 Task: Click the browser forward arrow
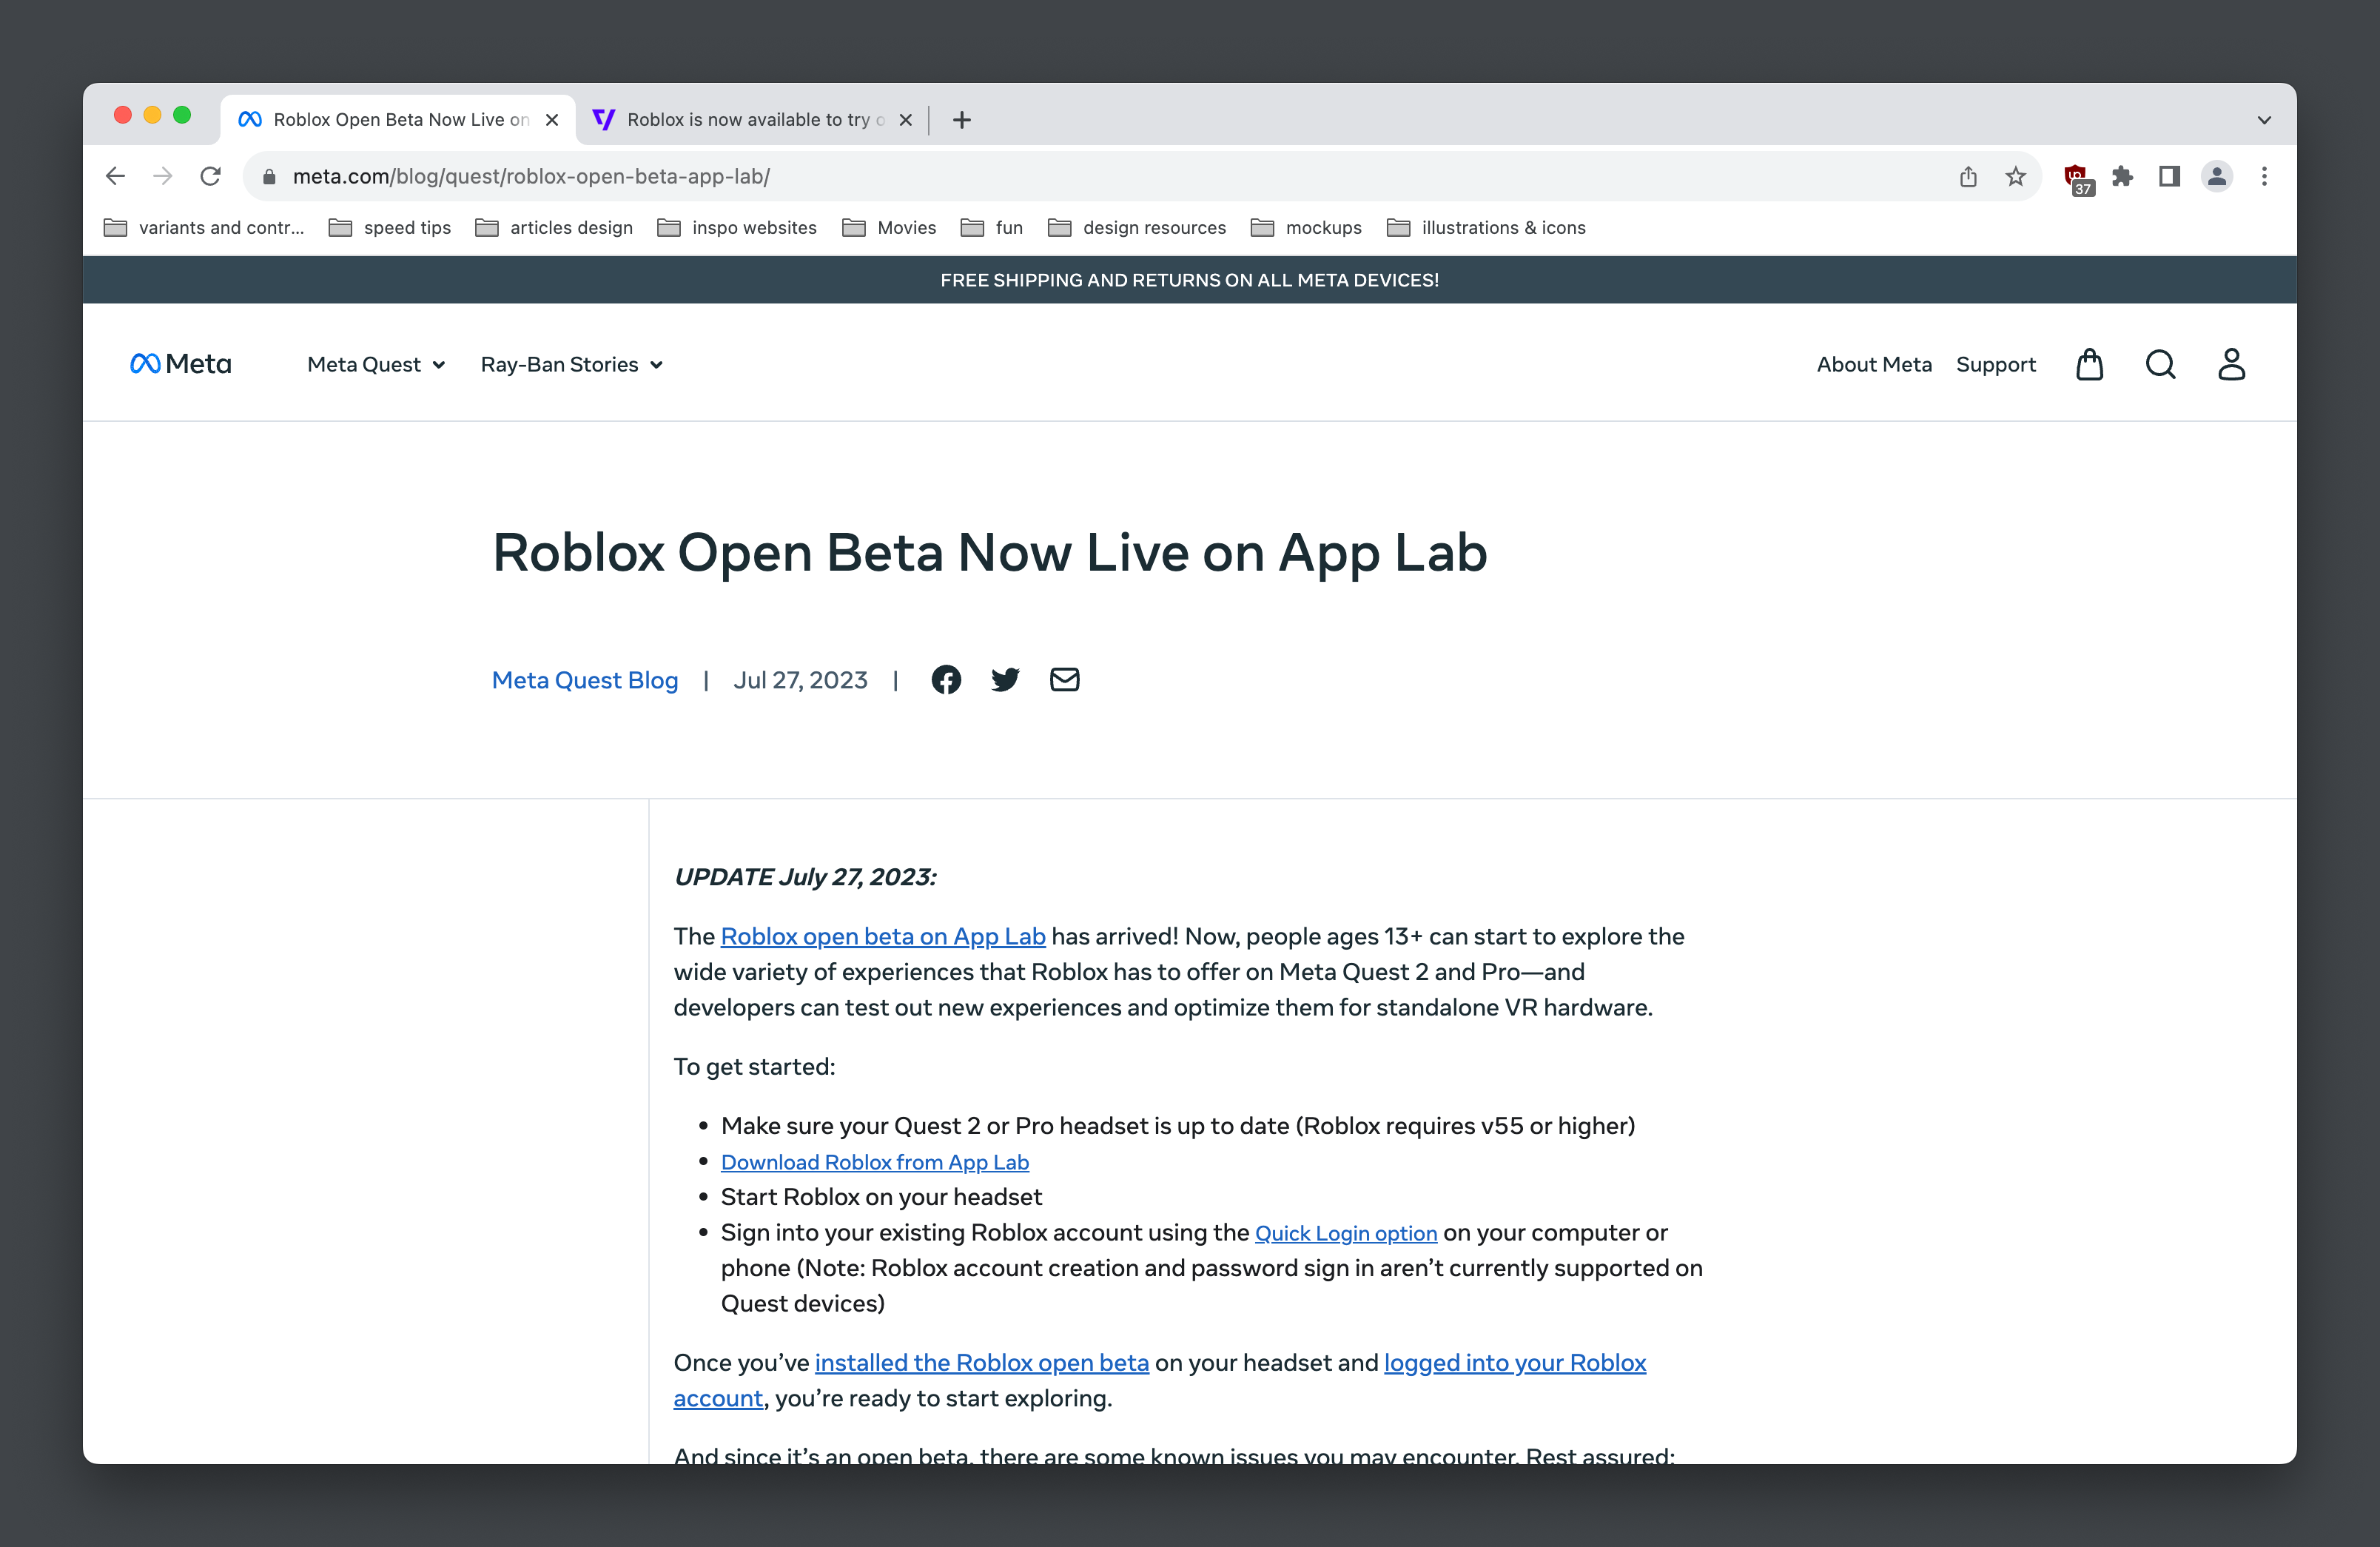[x=163, y=176]
